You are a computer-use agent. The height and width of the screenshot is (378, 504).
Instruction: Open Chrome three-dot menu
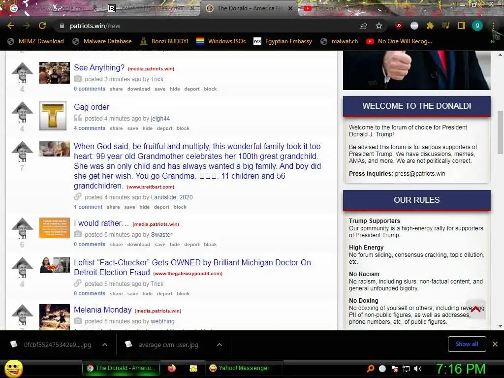493,26
